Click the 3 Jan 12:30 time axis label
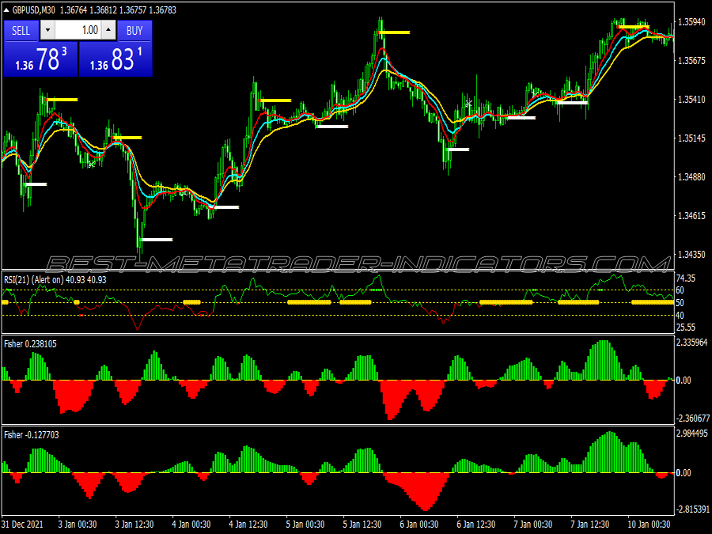 (134, 524)
